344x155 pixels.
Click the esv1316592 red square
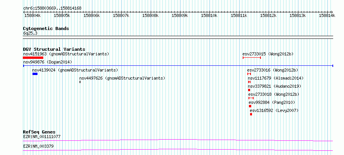[x=251, y=114]
